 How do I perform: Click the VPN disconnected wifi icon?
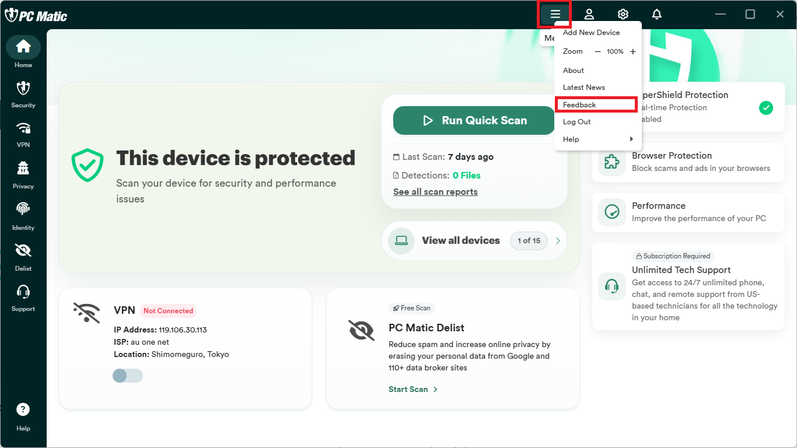pos(86,313)
